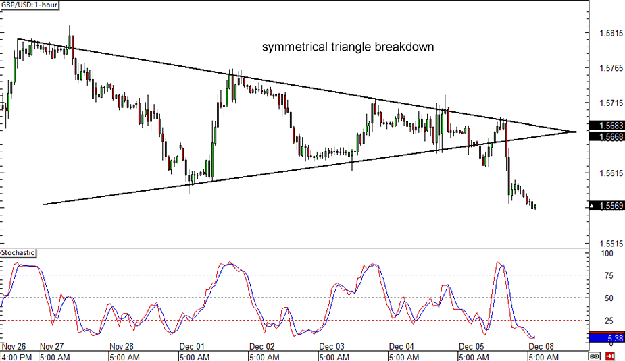Click the Dec 01 date label
The height and width of the screenshot is (361, 625).
click(192, 346)
